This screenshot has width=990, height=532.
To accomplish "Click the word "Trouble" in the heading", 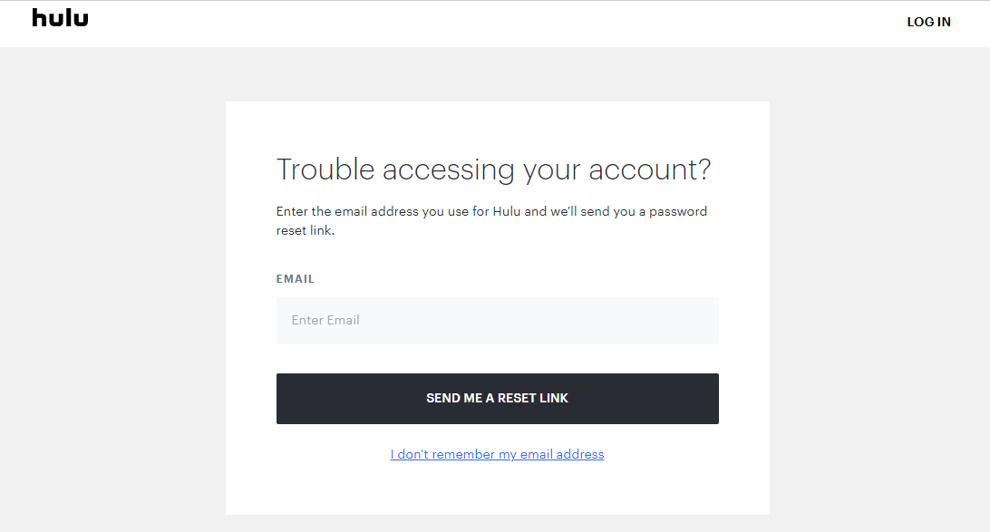I will pyautogui.click(x=325, y=169).
